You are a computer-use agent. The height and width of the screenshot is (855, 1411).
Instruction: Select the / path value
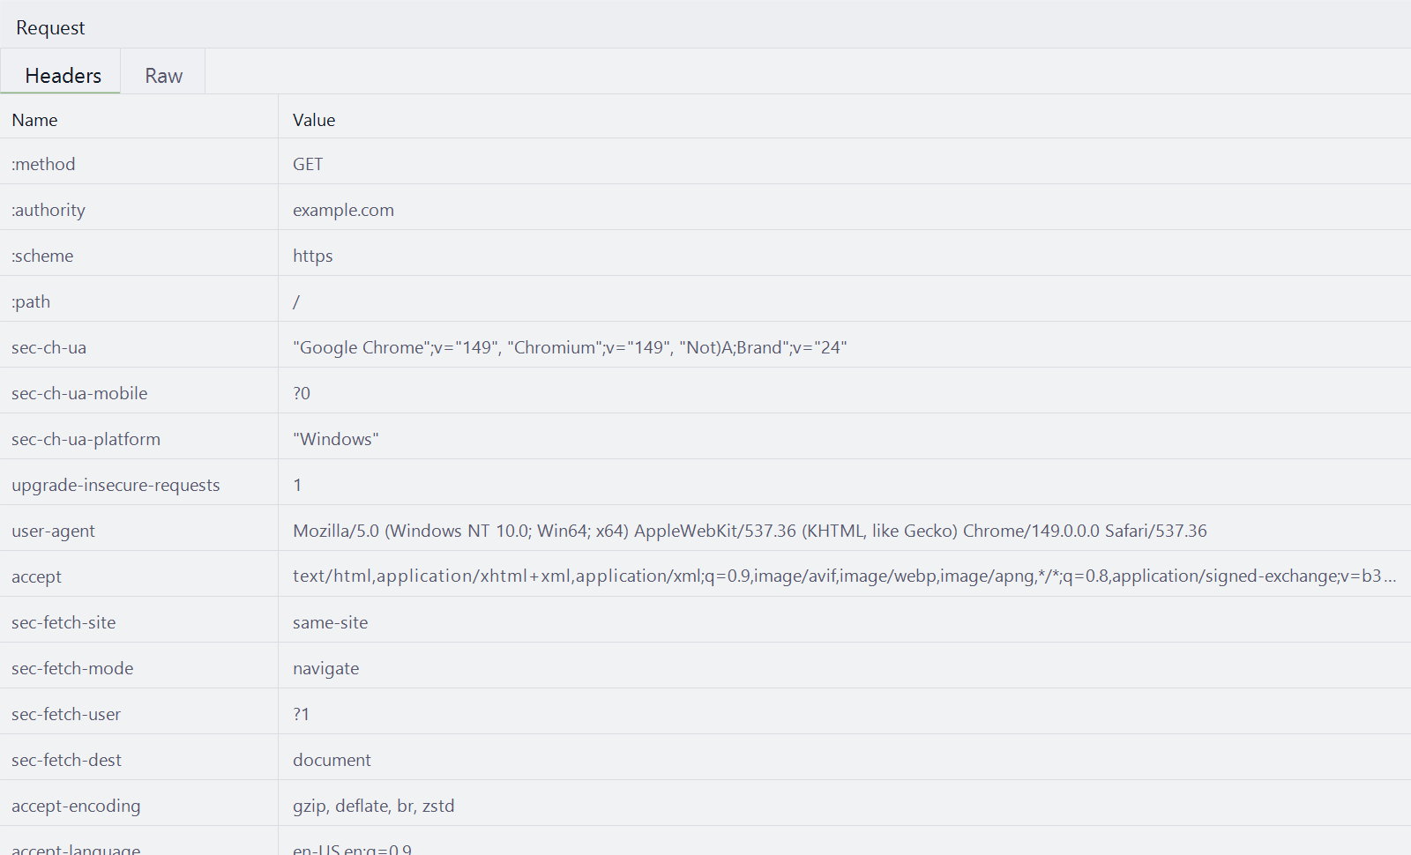point(296,301)
